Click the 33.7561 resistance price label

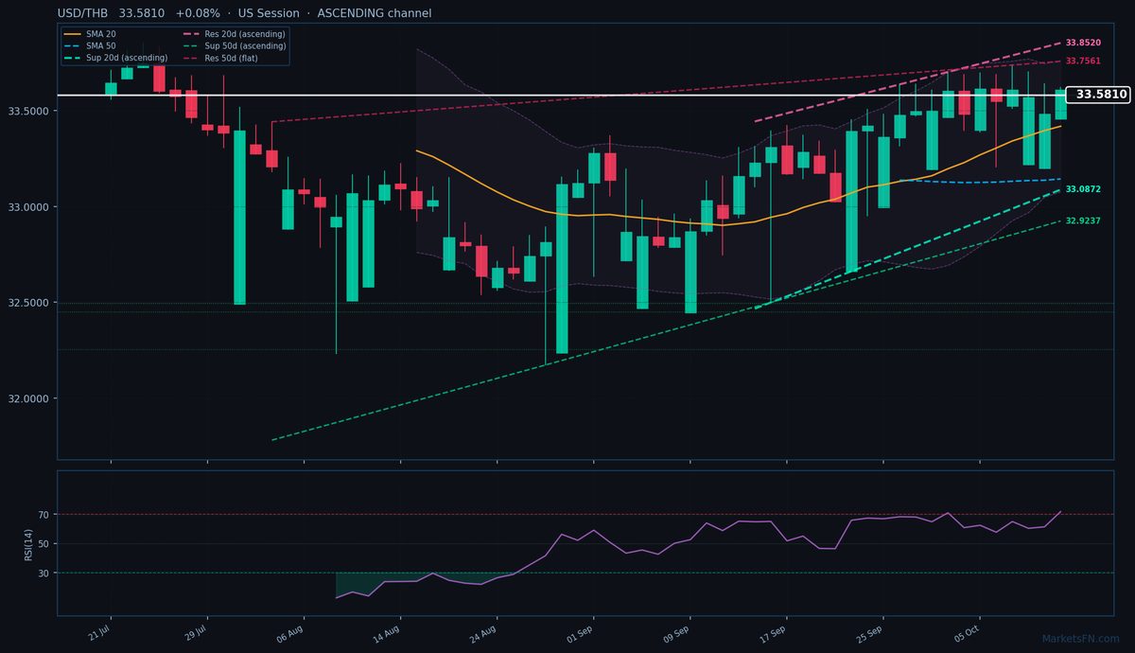click(1083, 61)
